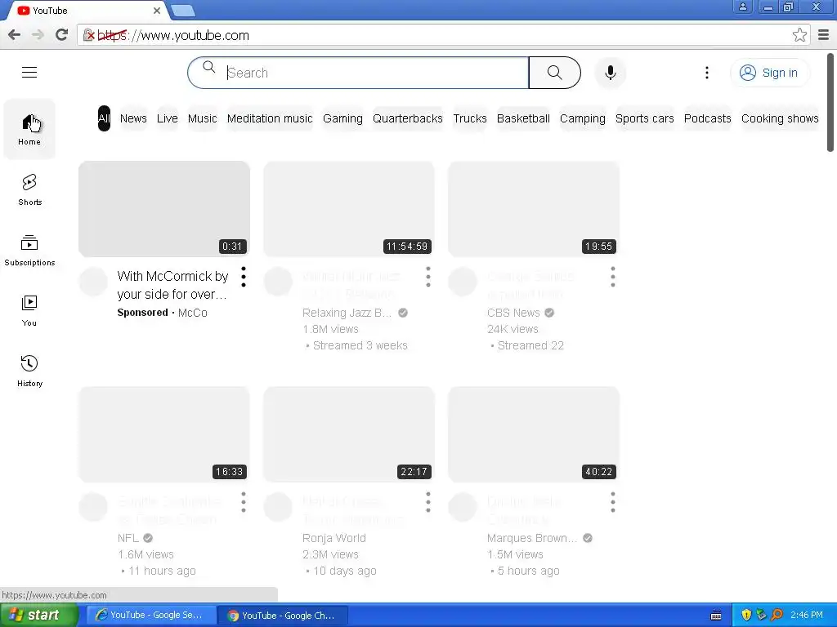This screenshot has width=837, height=627.
Task: Click the Sign in button
Action: coord(769,73)
